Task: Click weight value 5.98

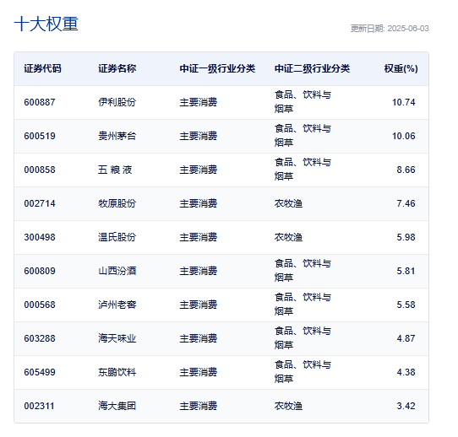Action: (406, 237)
